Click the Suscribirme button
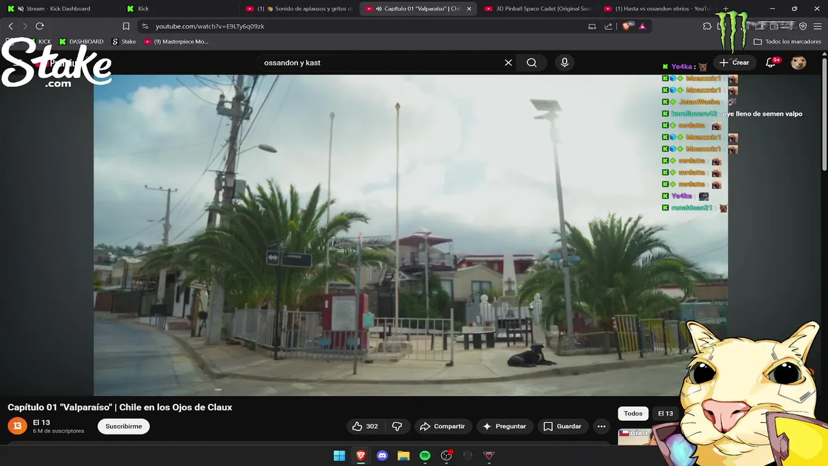The image size is (828, 466). [x=124, y=426]
